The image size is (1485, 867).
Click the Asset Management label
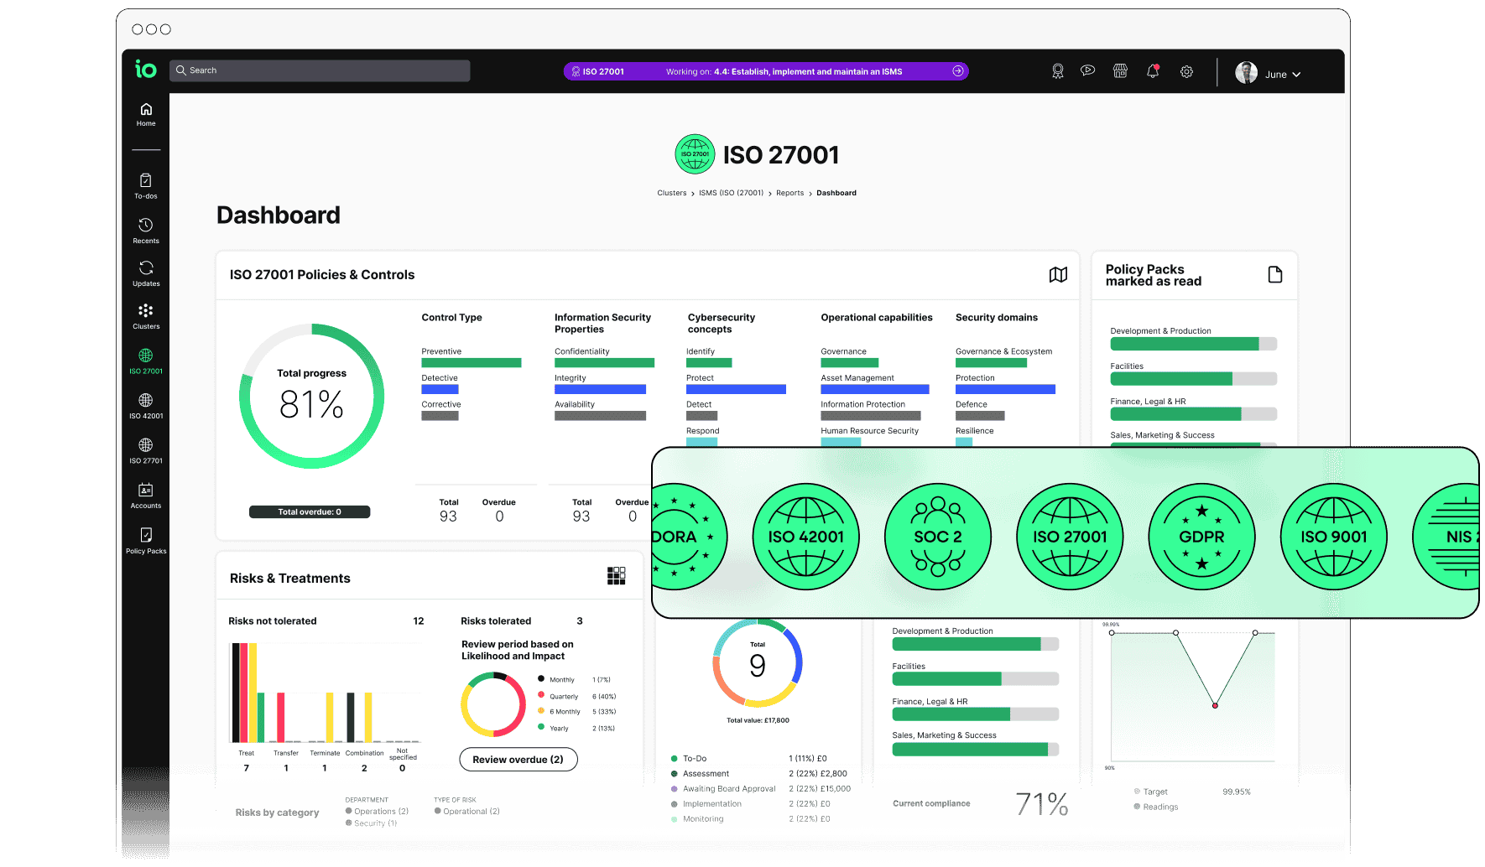pos(857,378)
